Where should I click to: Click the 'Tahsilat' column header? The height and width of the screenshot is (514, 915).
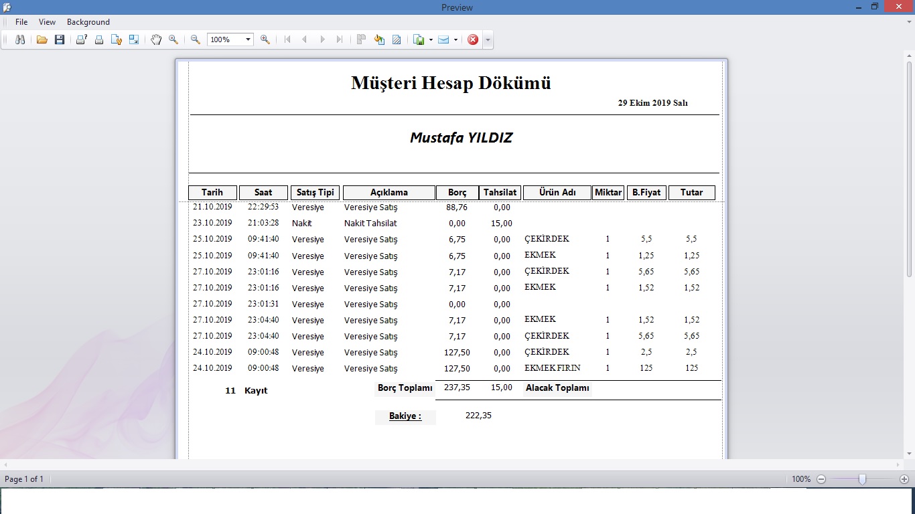click(x=500, y=193)
